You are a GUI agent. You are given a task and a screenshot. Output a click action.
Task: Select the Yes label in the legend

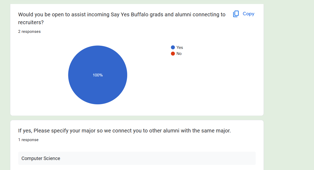[x=179, y=47]
